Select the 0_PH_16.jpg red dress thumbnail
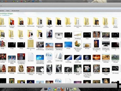This screenshot has width=121, height=91. point(49,34)
